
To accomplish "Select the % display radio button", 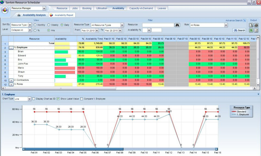I will pyautogui.click(x=35, y=30).
